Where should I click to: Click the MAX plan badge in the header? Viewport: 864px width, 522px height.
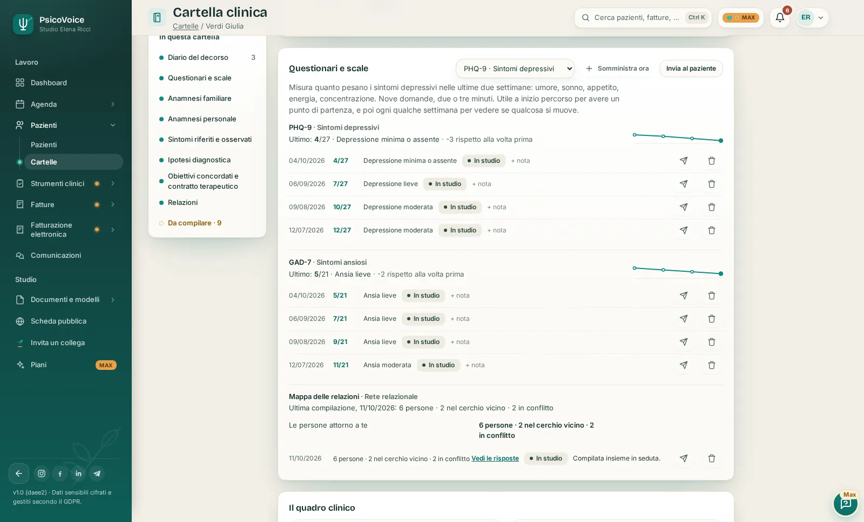click(741, 18)
